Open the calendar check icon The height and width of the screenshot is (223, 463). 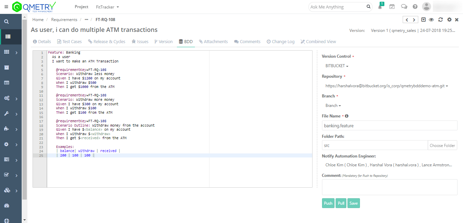[x=392, y=6]
